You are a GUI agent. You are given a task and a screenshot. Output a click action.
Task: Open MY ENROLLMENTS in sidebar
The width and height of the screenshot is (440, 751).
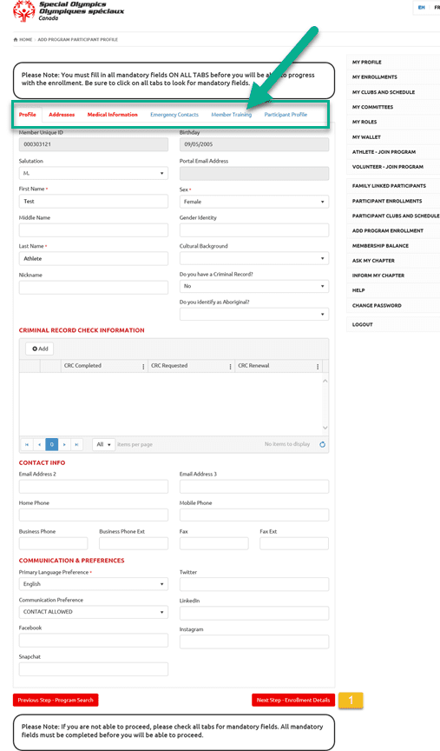[x=375, y=77]
